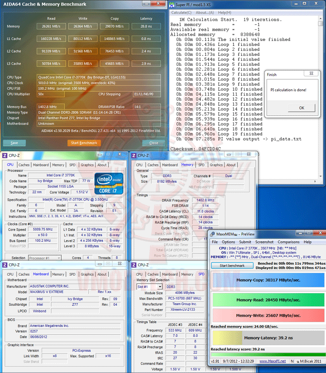Screen dimensions: 326x373
Task: Switch to Caches tab in CPU-Z CPU-tab window
Action: (x=24, y=165)
